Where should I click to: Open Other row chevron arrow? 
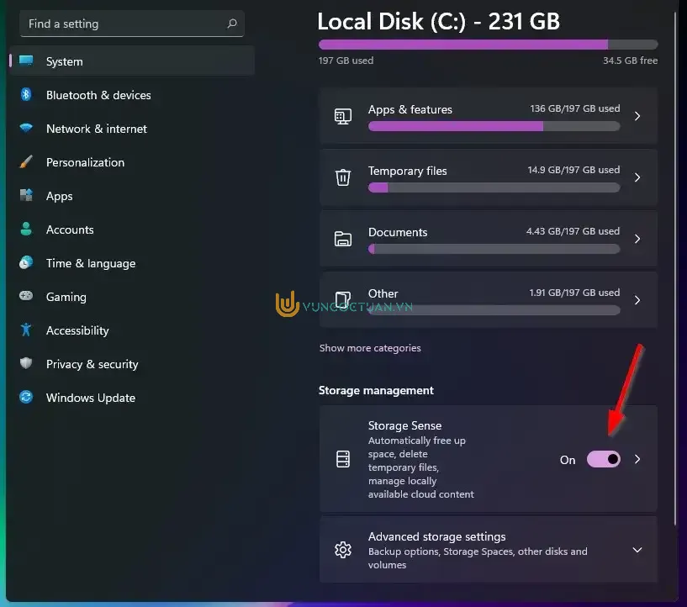pyautogui.click(x=637, y=300)
